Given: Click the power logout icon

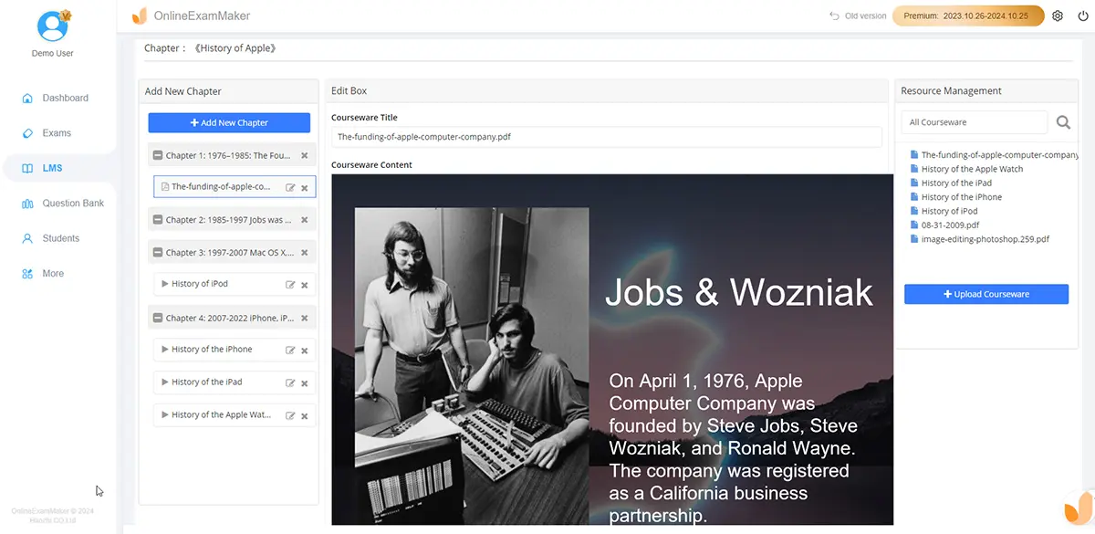Looking at the screenshot, I should click(x=1083, y=16).
